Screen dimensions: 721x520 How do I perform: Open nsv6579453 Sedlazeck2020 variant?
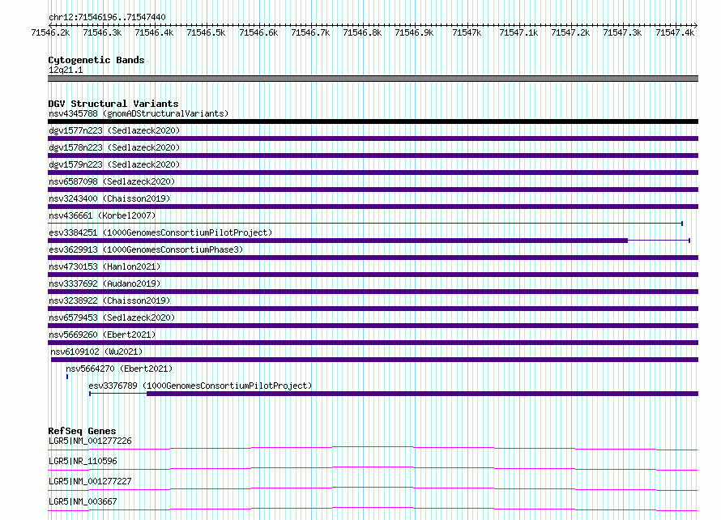coord(112,318)
